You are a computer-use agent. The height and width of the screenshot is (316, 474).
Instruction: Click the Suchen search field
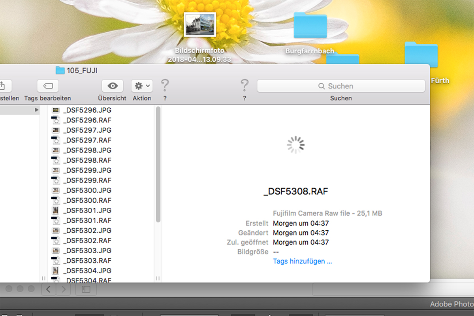(341, 86)
